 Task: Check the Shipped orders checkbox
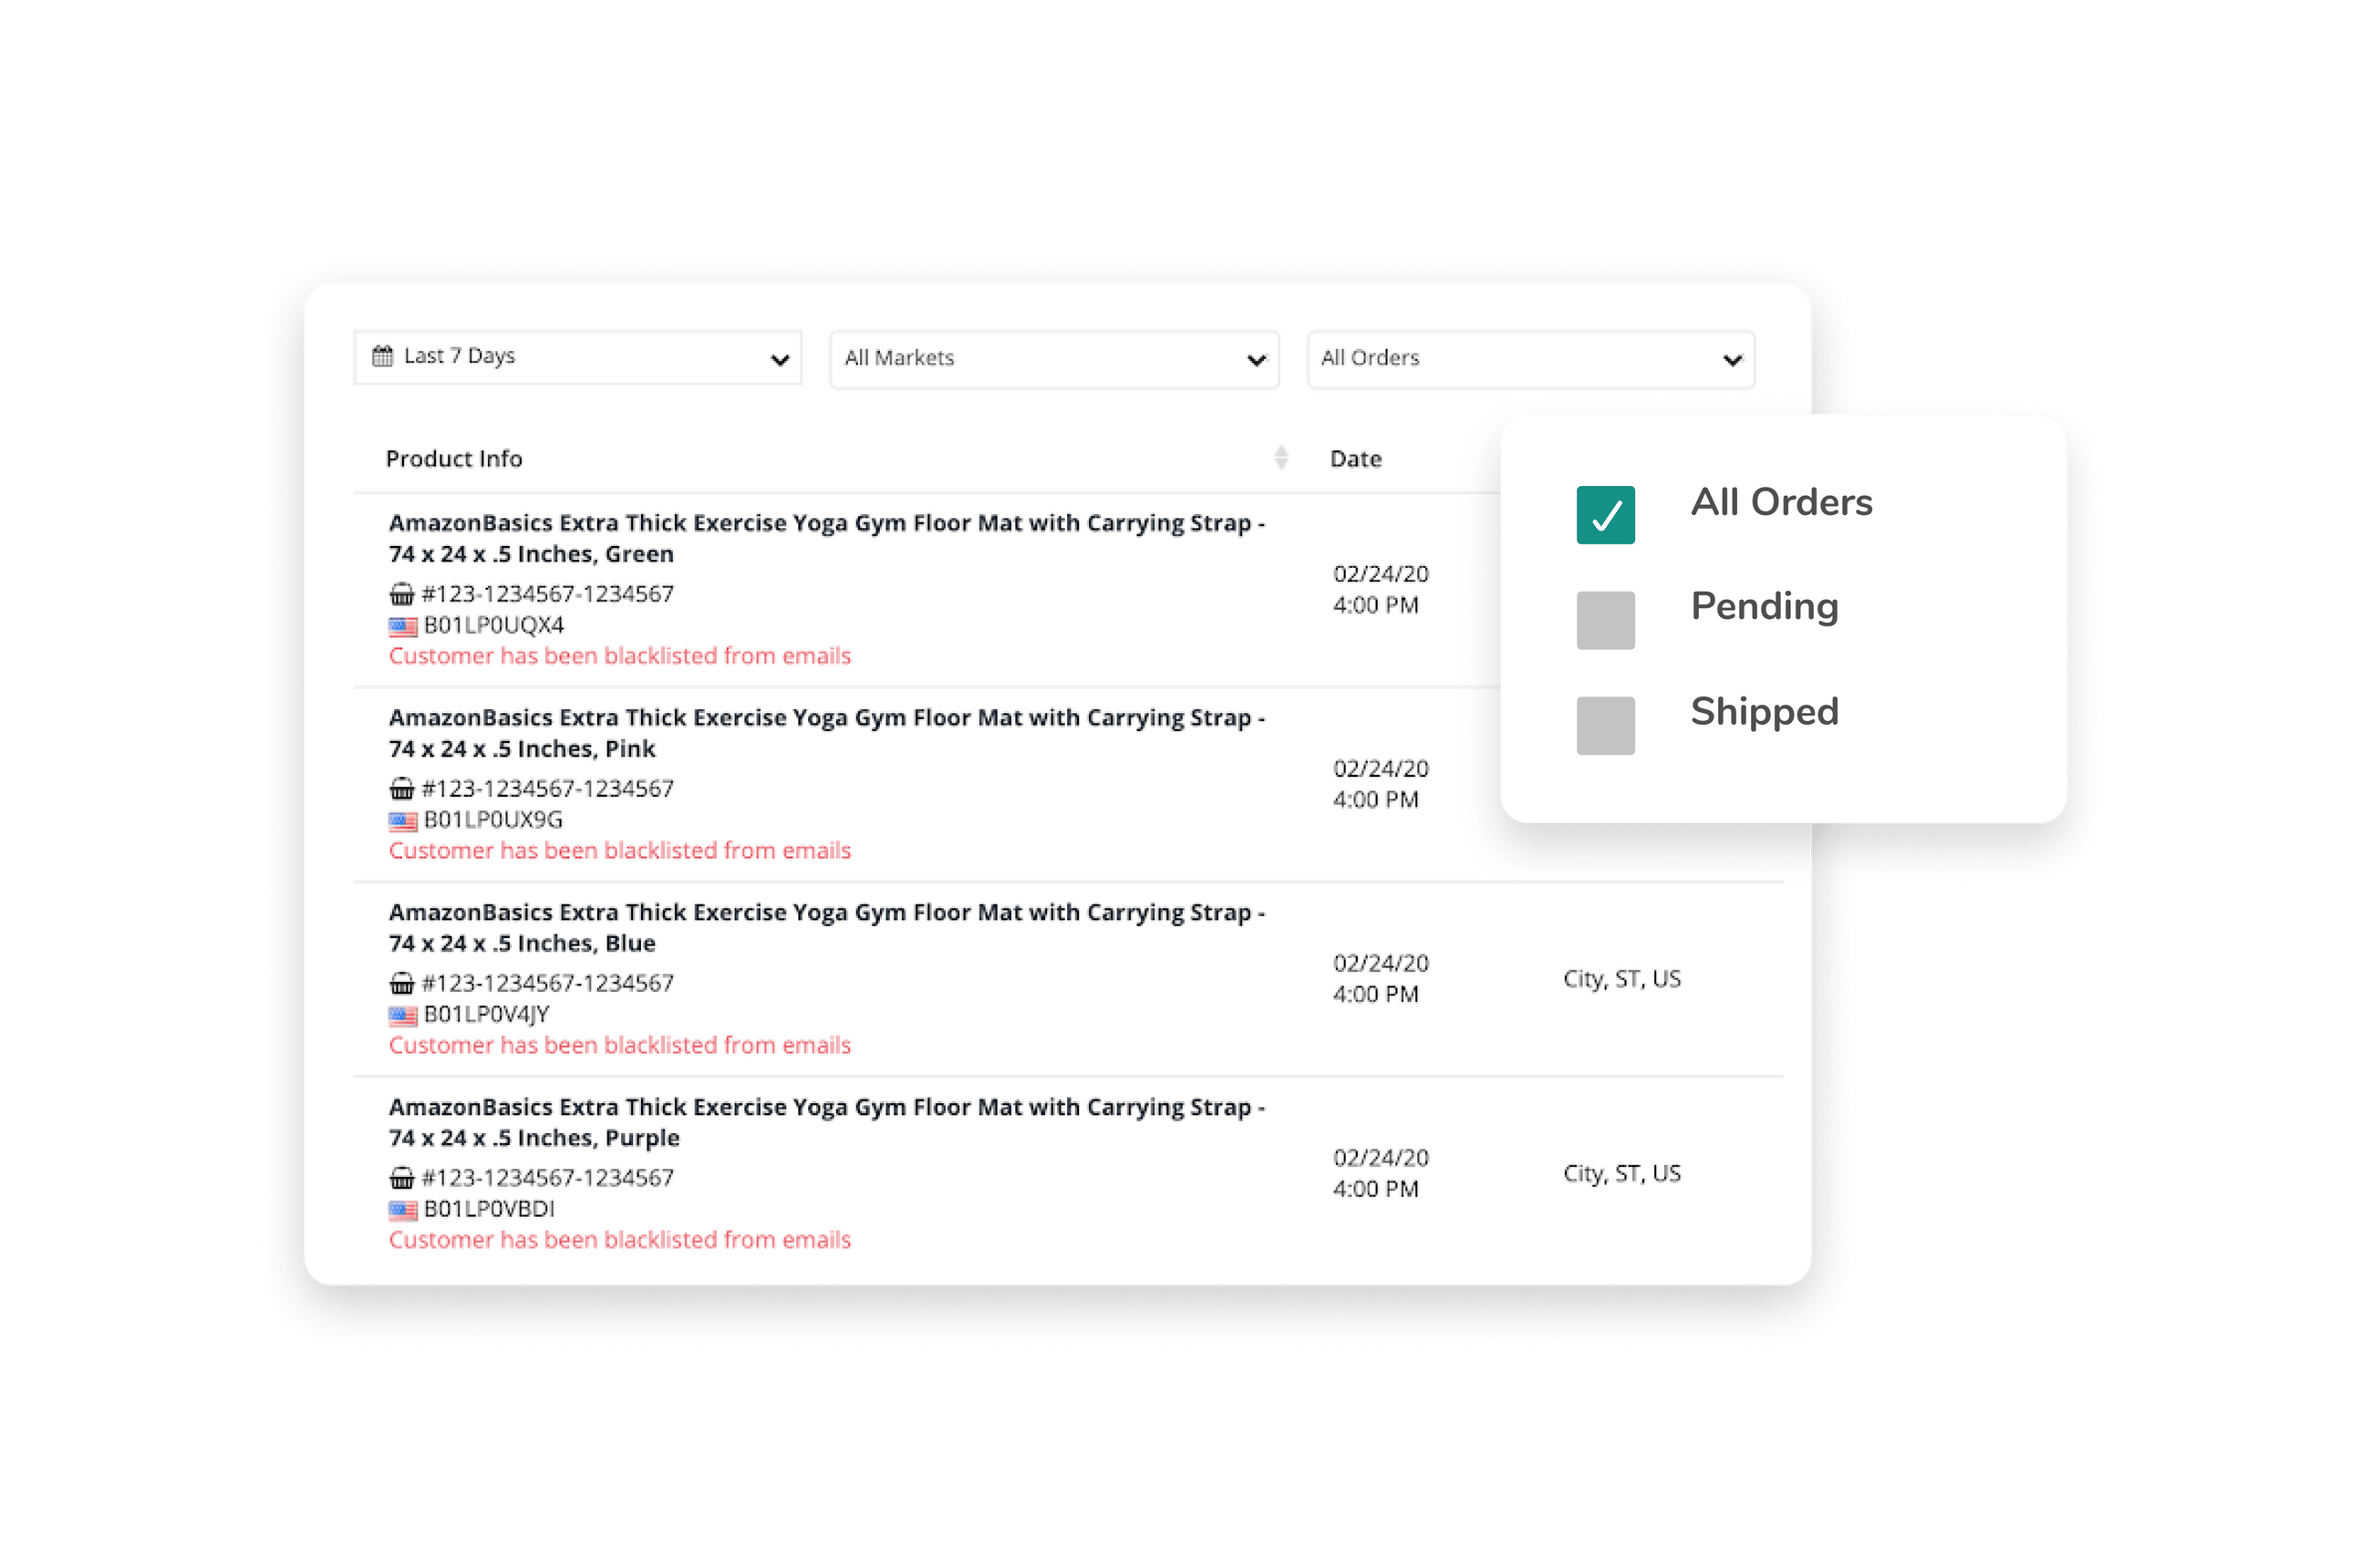coord(1606,725)
